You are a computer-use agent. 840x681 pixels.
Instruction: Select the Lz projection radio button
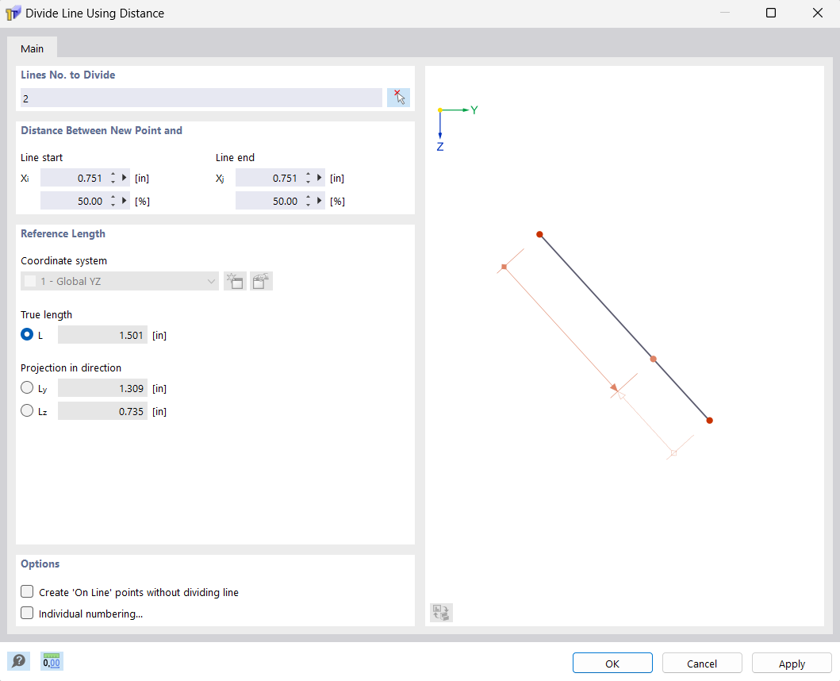pos(26,410)
